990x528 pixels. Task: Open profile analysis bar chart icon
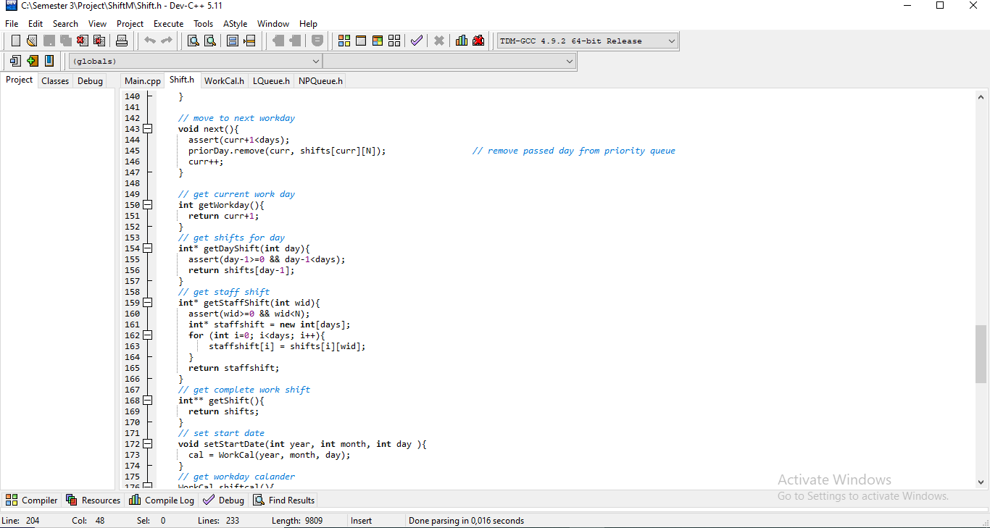[462, 41]
